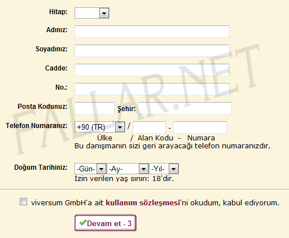Click the Hitap dropdown arrow icon
The width and height of the screenshot is (289, 238).
coord(104,13)
